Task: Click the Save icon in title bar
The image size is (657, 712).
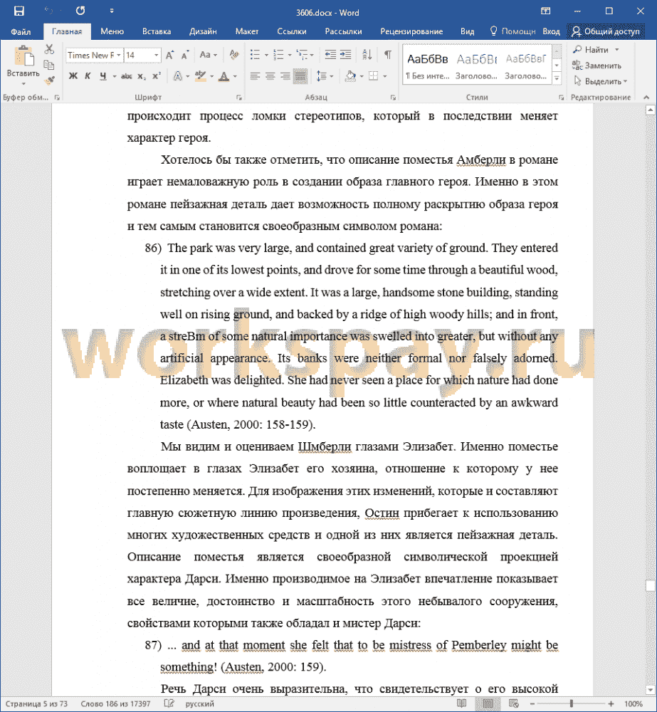Action: click(19, 11)
